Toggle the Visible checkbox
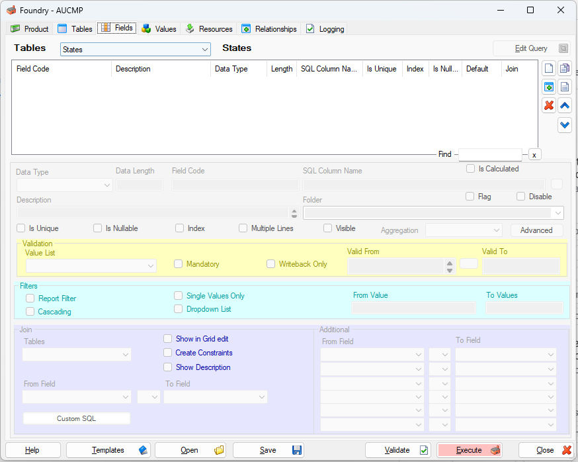 (x=327, y=228)
